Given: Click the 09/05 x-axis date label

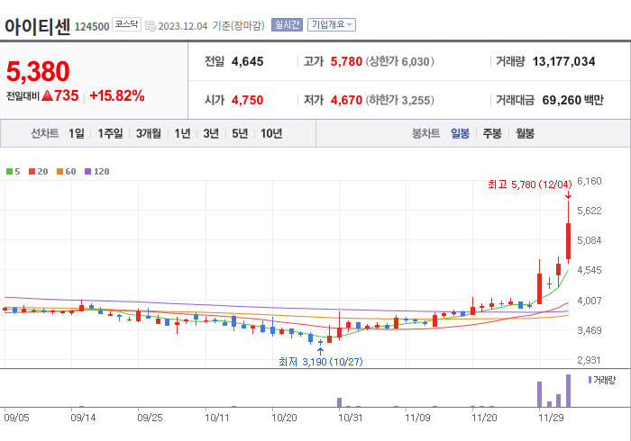Looking at the screenshot, I should coord(16,418).
